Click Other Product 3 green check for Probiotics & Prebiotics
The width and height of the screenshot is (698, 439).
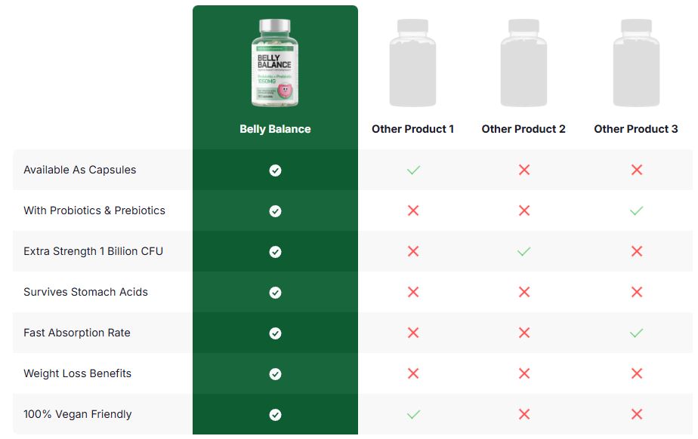[x=637, y=210]
